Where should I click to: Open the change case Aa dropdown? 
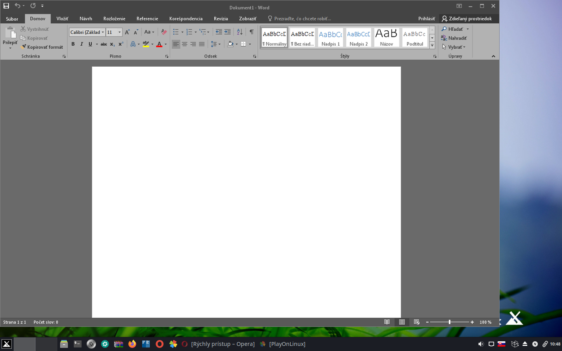[149, 32]
